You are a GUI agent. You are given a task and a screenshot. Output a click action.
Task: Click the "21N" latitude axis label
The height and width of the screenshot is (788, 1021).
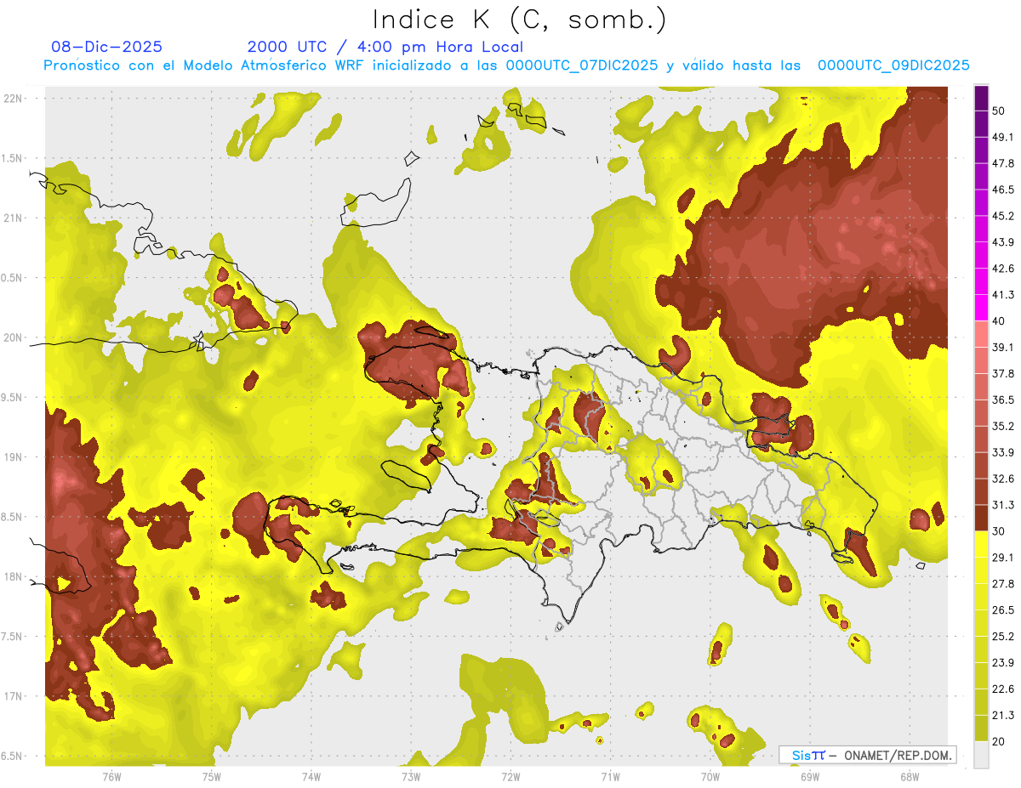coord(13,218)
